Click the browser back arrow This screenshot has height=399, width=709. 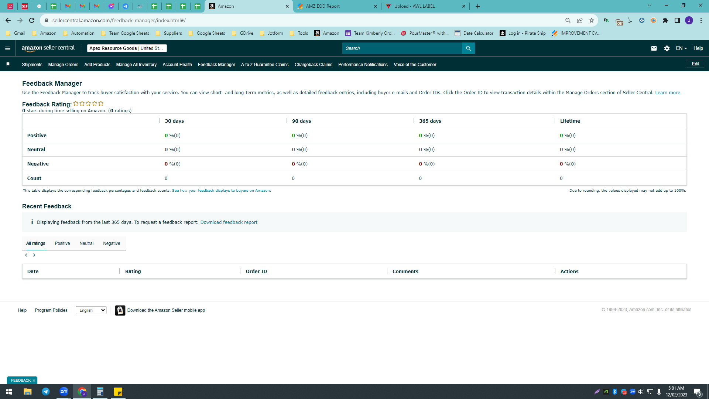[8, 20]
